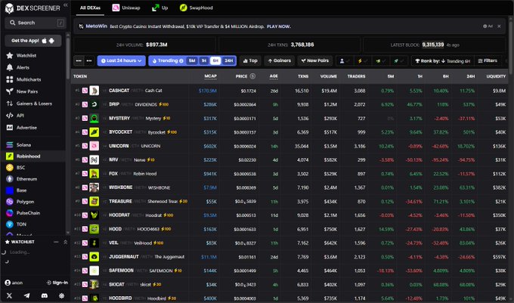Select the Solana chain icon
This screenshot has width=514, height=303.
10,145
